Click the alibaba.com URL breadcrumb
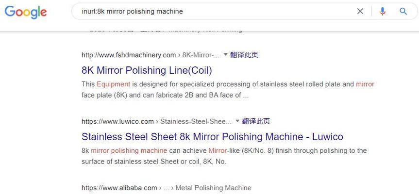Viewport: 419px width, 194px height. point(119,188)
